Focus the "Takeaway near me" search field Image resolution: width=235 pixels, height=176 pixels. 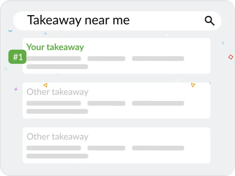117,21
